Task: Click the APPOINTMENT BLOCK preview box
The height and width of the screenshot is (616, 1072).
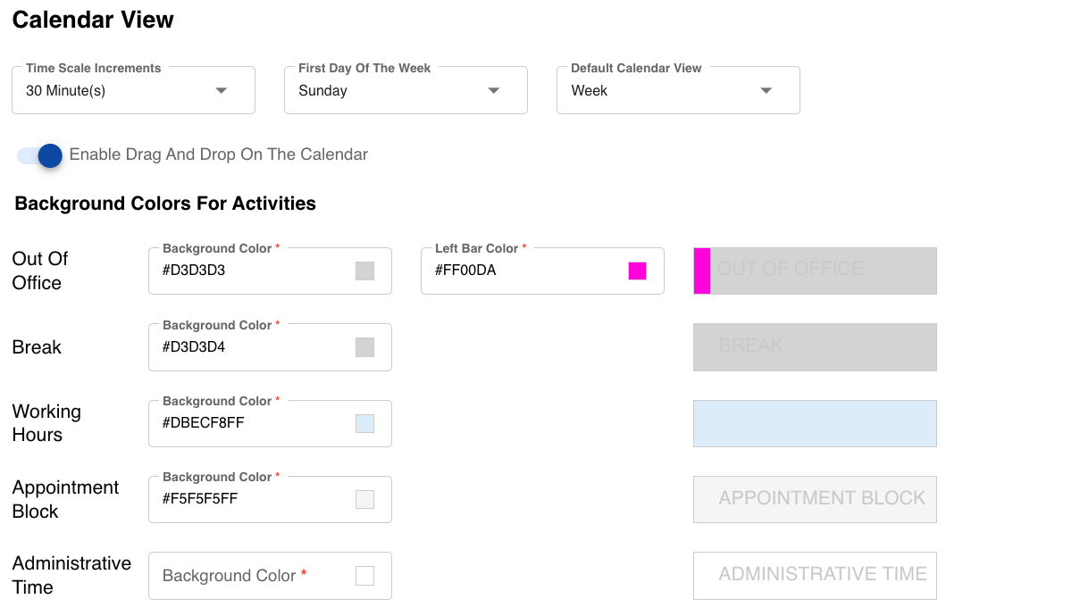Action: [x=815, y=499]
